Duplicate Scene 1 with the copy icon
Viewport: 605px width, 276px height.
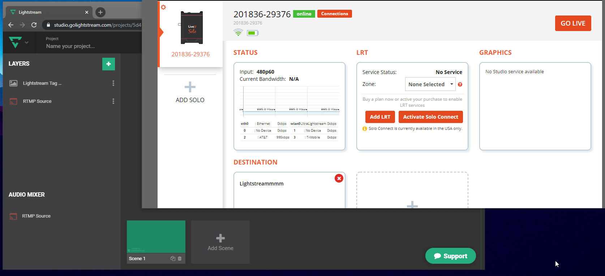(173, 259)
